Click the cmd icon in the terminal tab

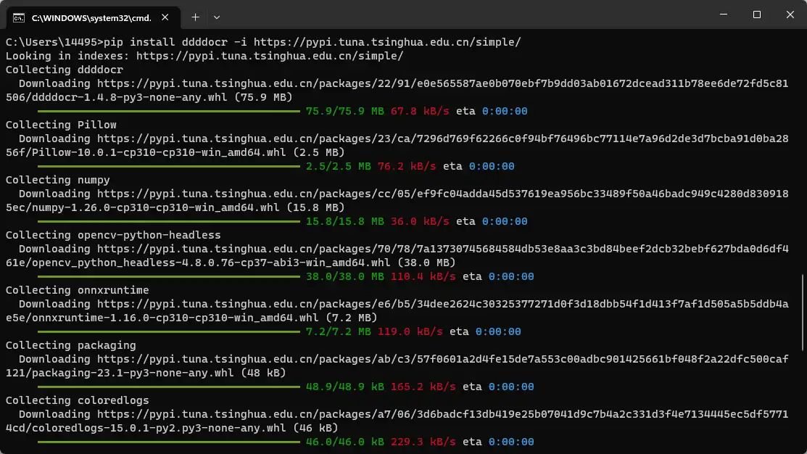click(20, 16)
